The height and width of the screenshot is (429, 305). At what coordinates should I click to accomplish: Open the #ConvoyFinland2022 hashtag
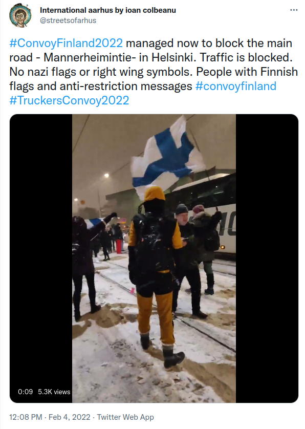[66, 43]
